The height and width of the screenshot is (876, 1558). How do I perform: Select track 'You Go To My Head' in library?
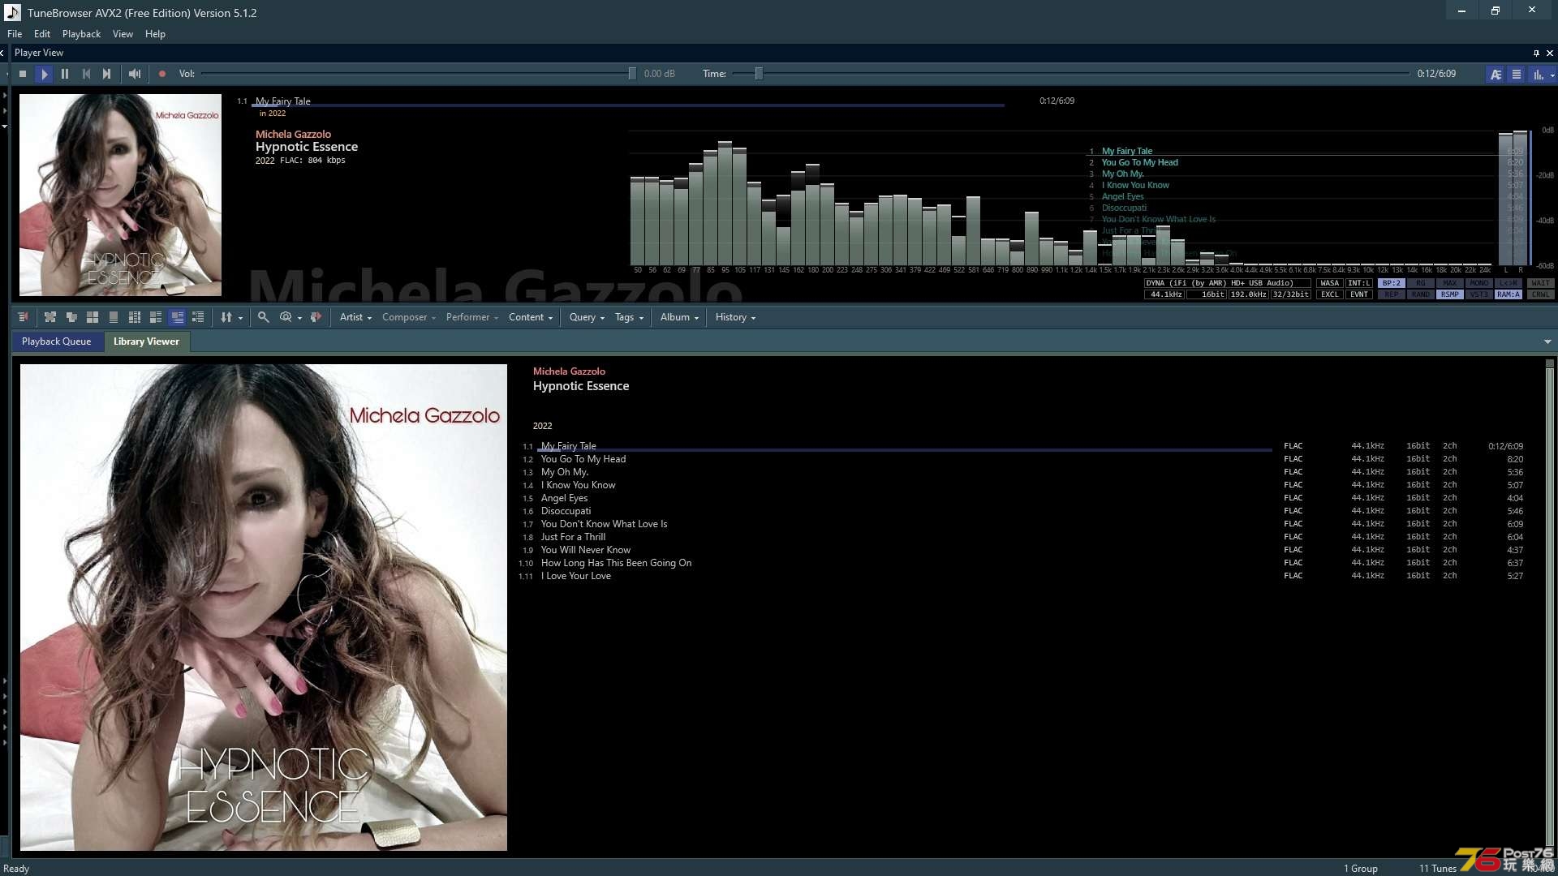tap(583, 459)
